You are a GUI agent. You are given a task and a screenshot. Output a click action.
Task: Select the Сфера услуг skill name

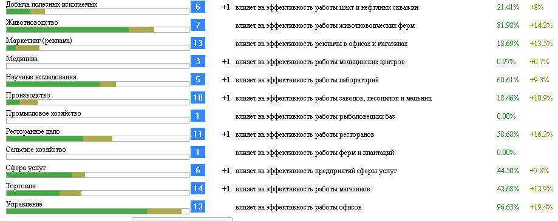tap(26, 168)
